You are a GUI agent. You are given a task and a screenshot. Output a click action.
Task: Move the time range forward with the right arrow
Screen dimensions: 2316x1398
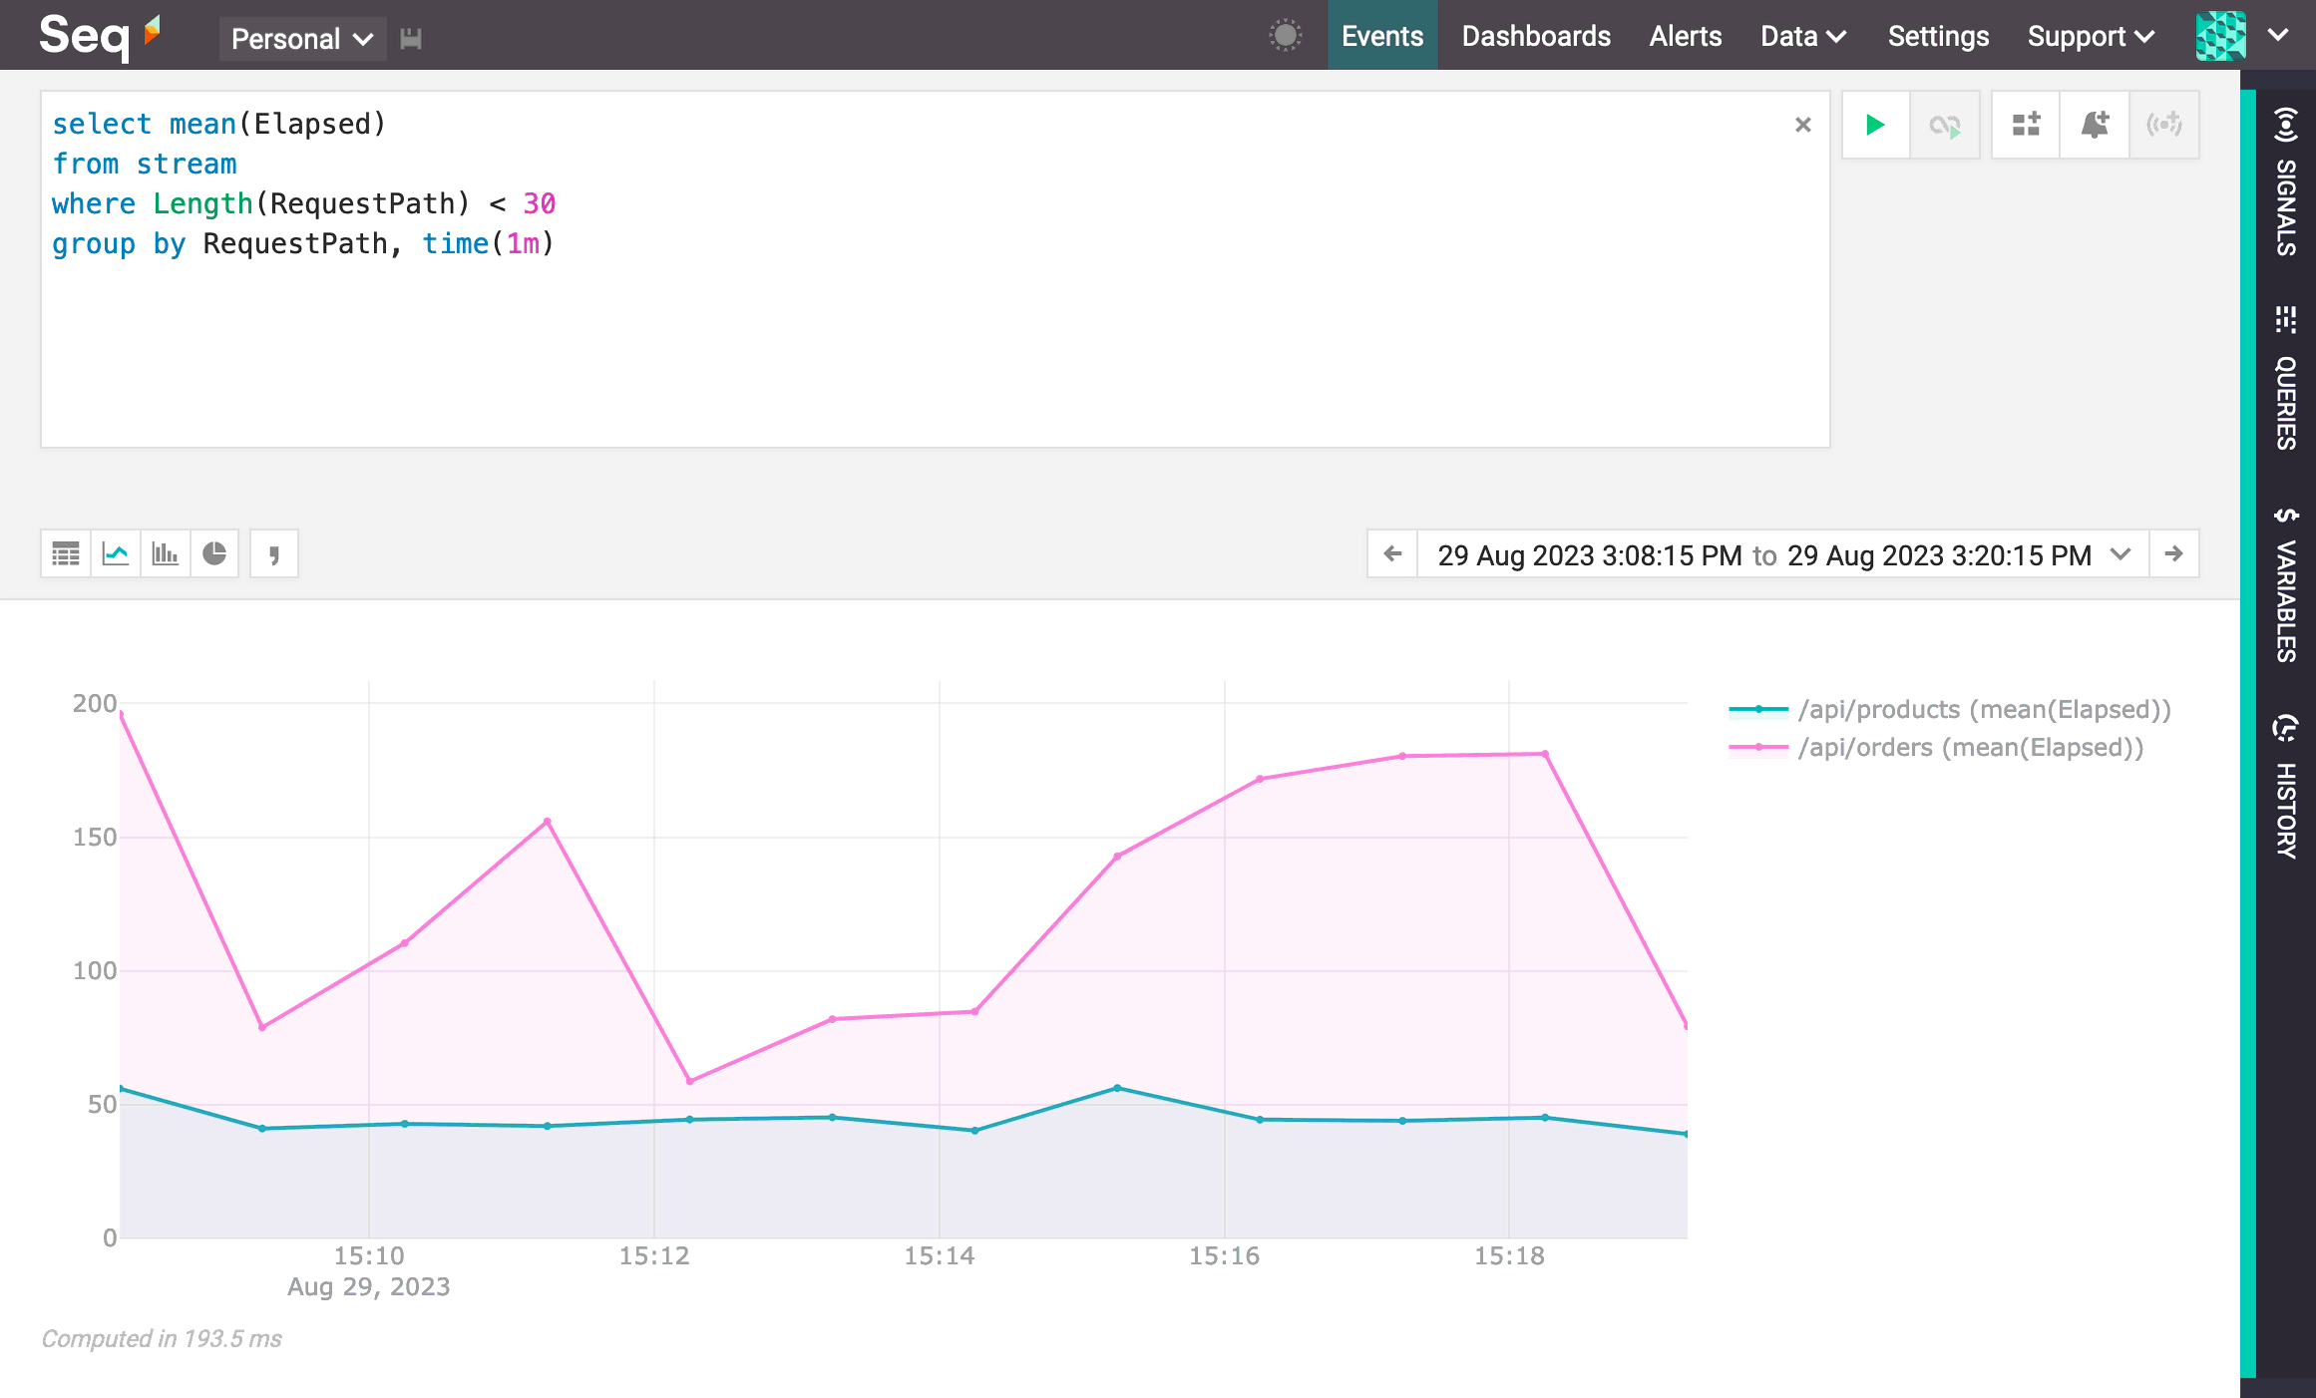pyautogui.click(x=2174, y=553)
